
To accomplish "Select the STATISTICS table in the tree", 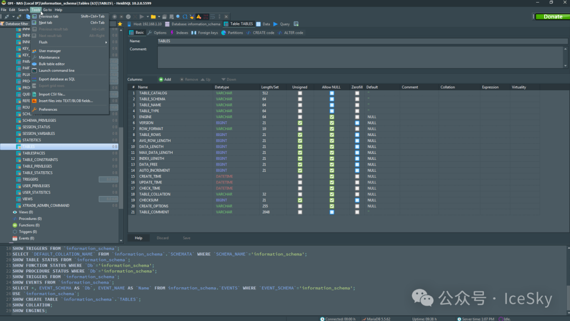I will pyautogui.click(x=32, y=140).
